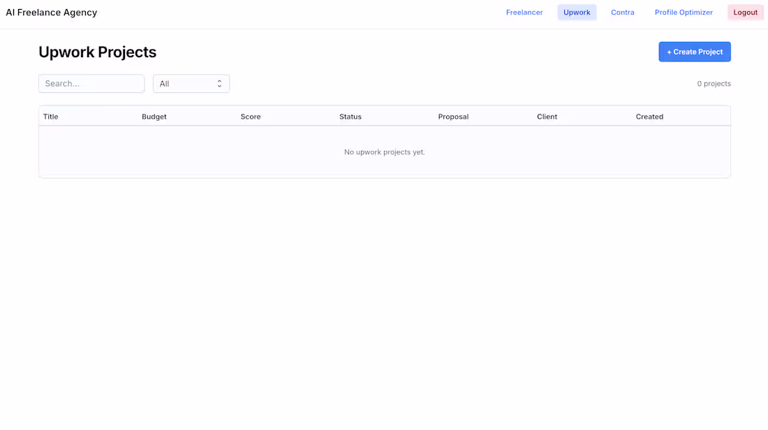Select the Upwork nav item
Image resolution: width=768 pixels, height=430 pixels.
(577, 12)
